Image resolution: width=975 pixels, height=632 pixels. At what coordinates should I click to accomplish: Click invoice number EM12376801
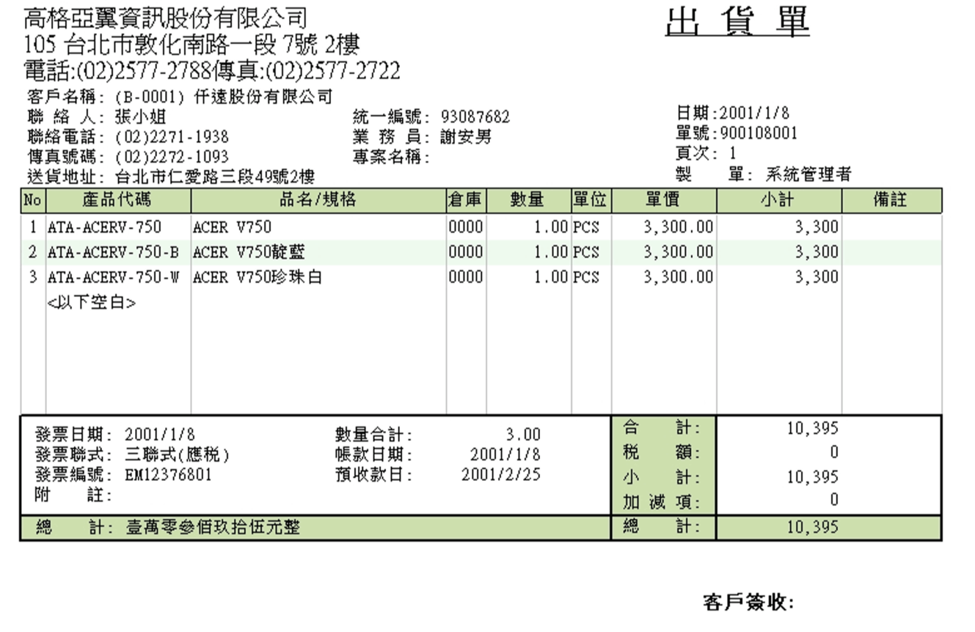(x=168, y=475)
